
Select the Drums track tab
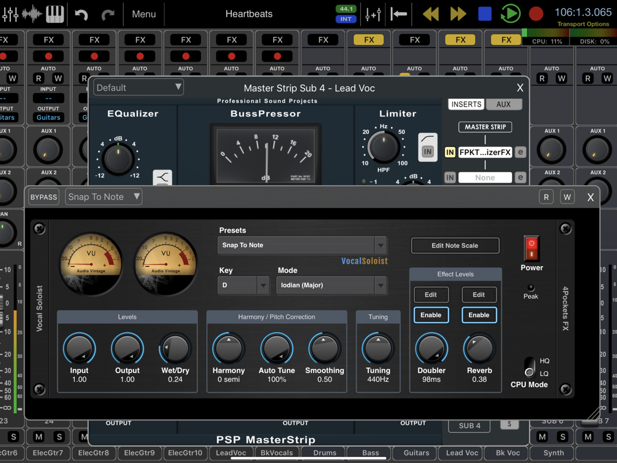pos(325,453)
